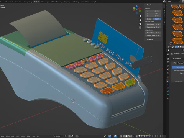Switch perspective/orthographic with the grid gizmo
184x138 pixels.
click(140, 28)
